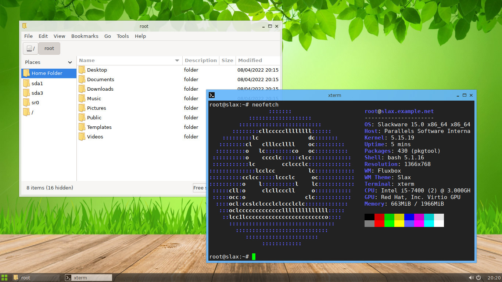Viewport: 502px width, 282px height.
Task: Click the volume icon in the system tray
Action: pyautogui.click(x=470, y=277)
